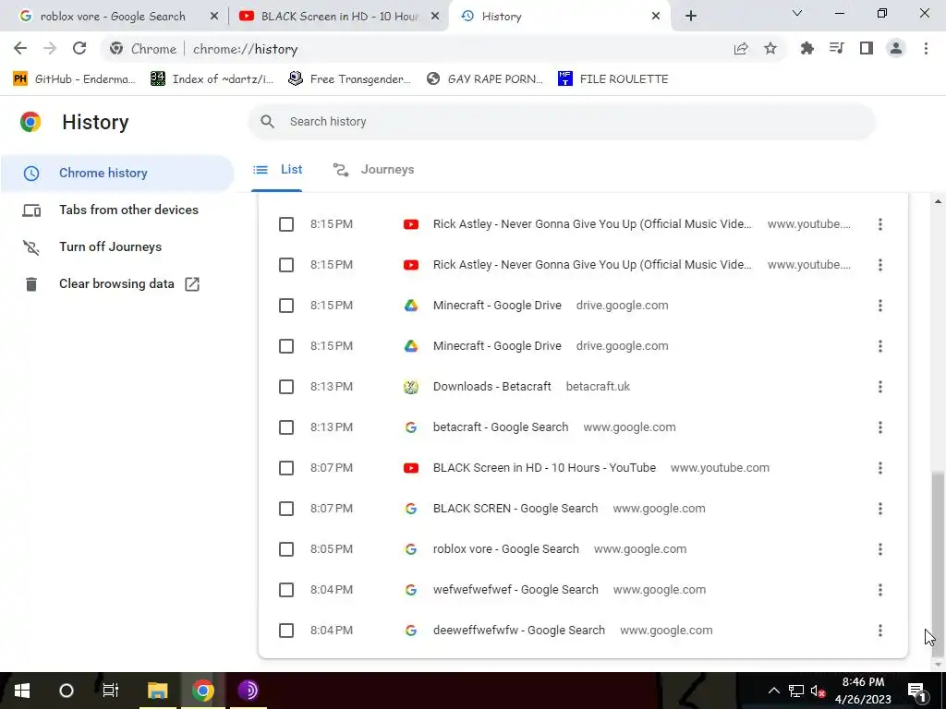This screenshot has width=946, height=709.
Task: Click the scrollbar down arrow
Action: (x=937, y=665)
